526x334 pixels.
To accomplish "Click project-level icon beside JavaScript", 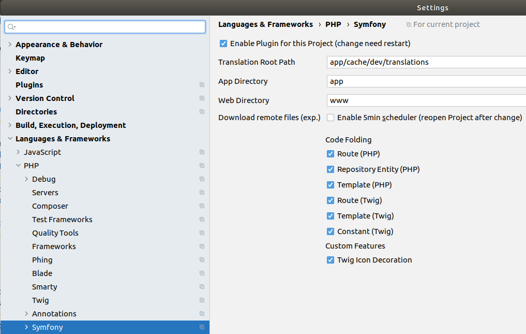I will [202, 152].
